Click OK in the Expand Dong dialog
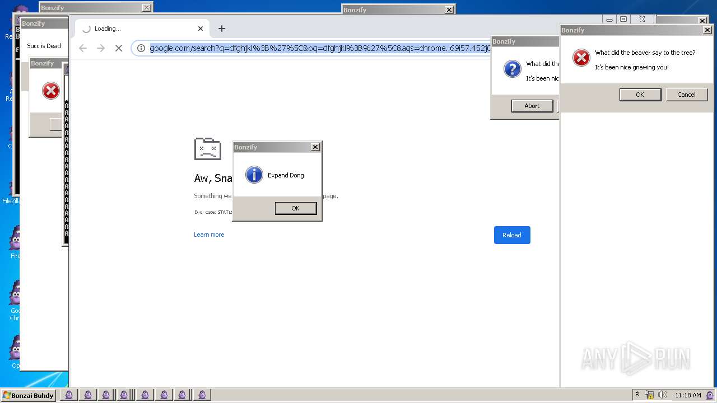The height and width of the screenshot is (403, 717). coord(296,208)
